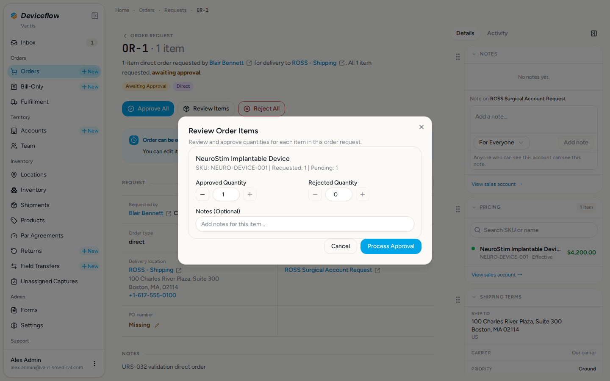Create new Account via +New
Screen dimensions: 610x381
click(x=90, y=131)
